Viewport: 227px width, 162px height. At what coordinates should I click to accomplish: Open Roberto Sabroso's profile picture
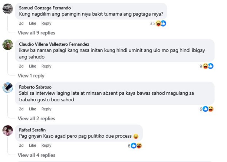[x=8, y=88]
